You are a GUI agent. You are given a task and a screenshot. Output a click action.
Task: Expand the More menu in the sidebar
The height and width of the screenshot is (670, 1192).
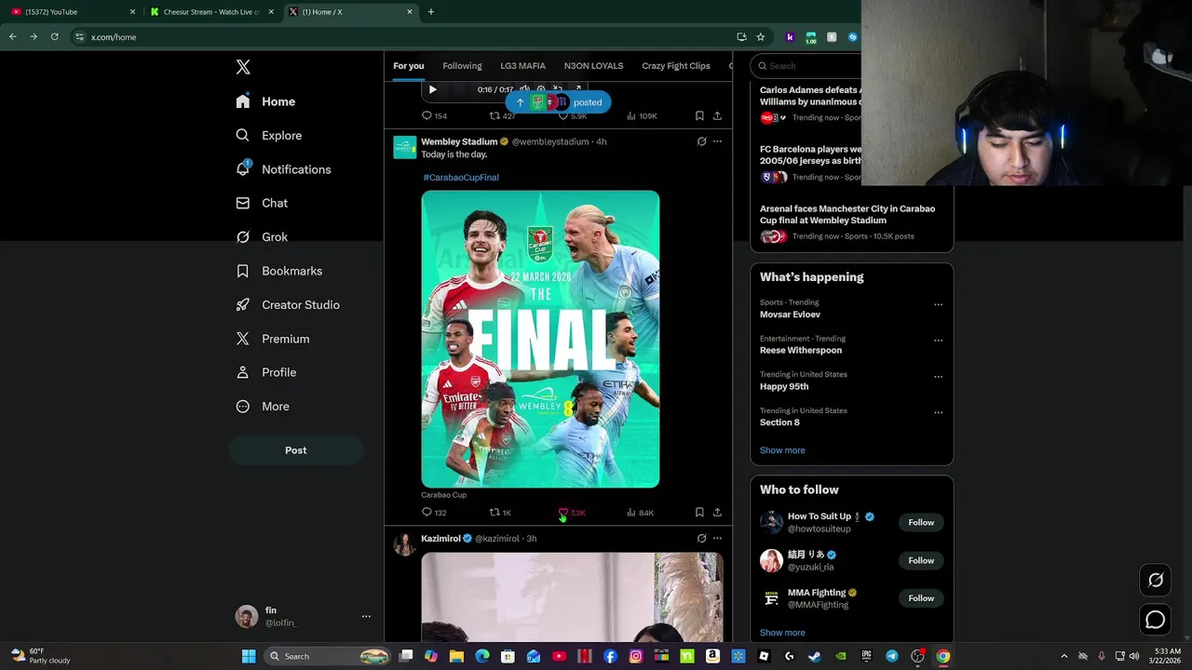pyautogui.click(x=263, y=407)
